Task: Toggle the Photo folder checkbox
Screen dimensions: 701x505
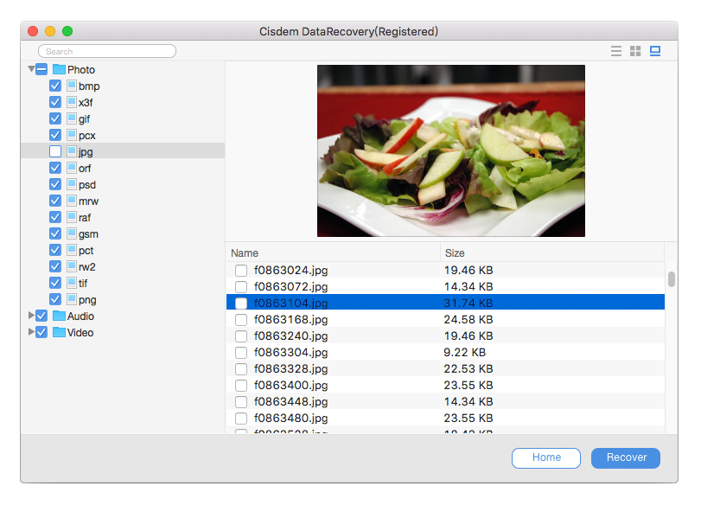Action: [x=41, y=69]
